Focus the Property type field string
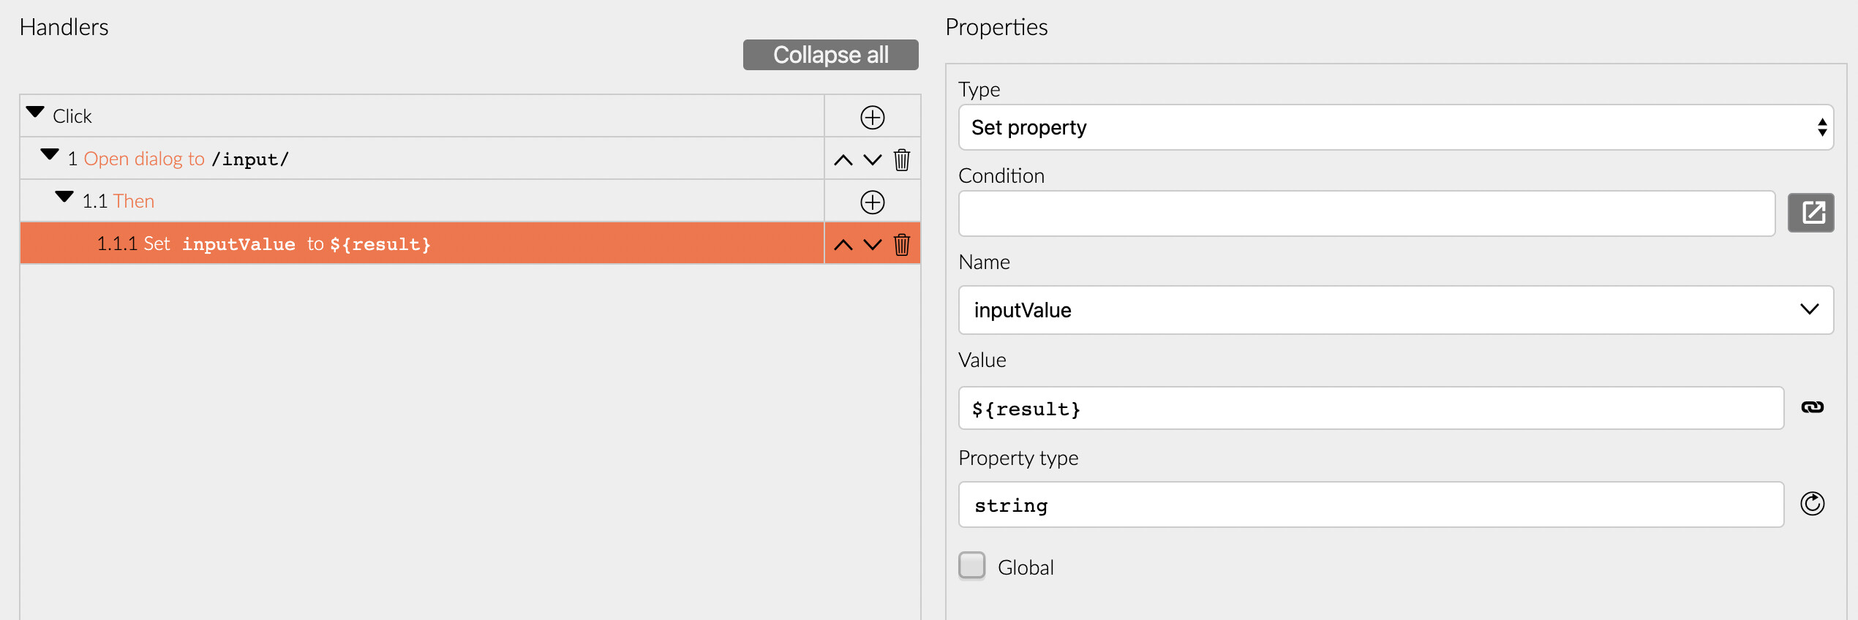Screen dimensions: 1858x620 coord(1371,504)
